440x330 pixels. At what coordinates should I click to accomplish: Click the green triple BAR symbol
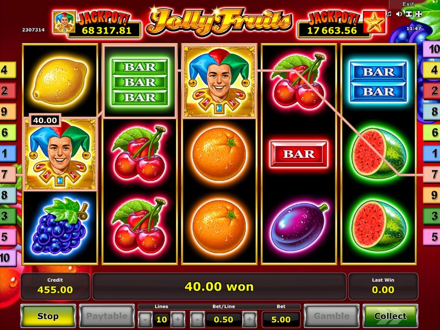coord(140,81)
